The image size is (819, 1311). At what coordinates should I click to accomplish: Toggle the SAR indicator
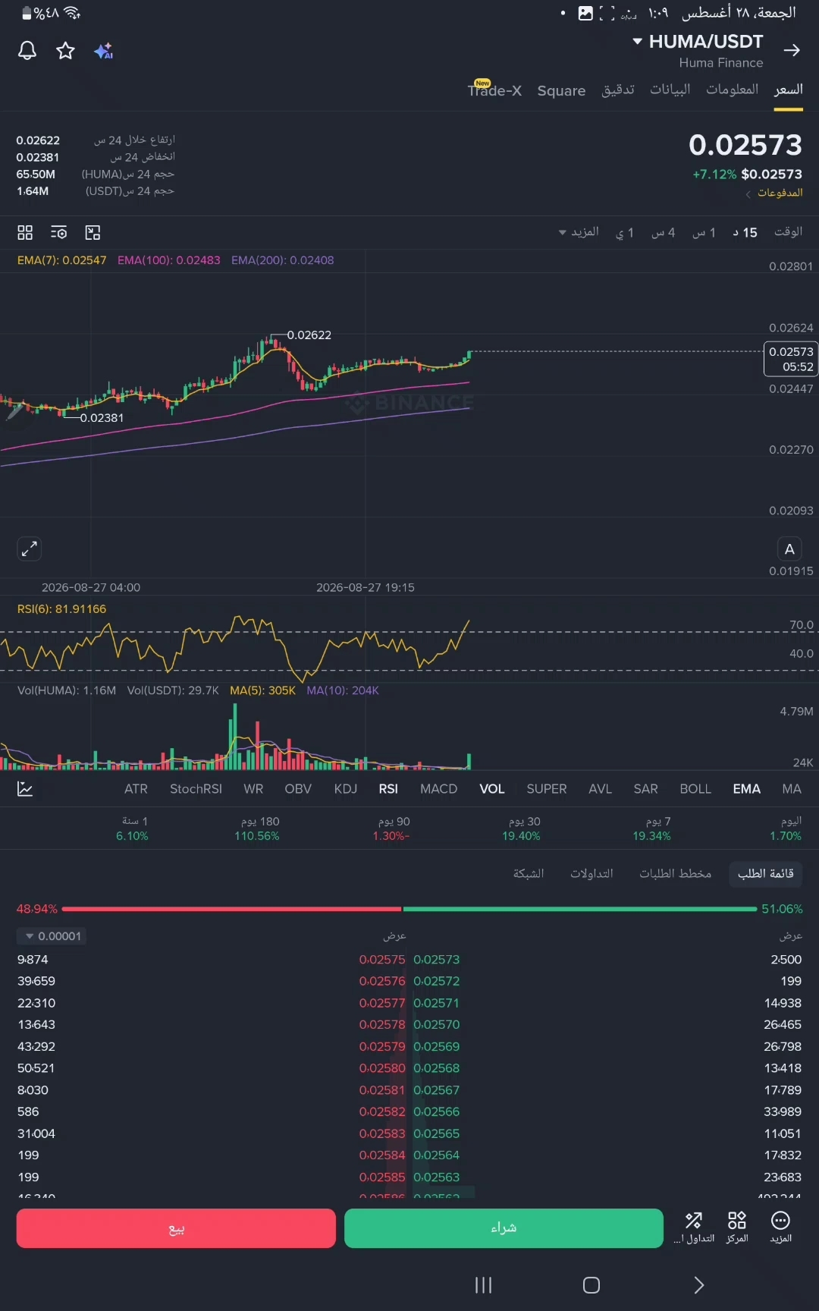coord(646,789)
